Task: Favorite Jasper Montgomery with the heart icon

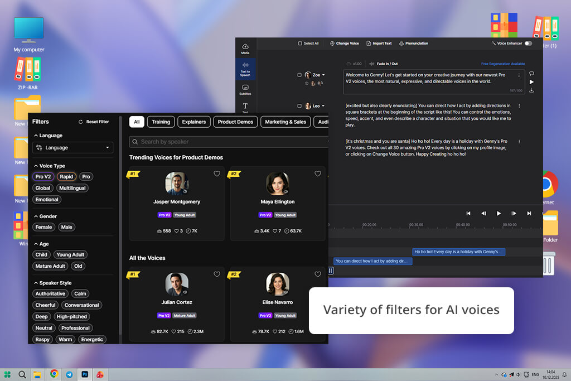Action: tap(217, 173)
